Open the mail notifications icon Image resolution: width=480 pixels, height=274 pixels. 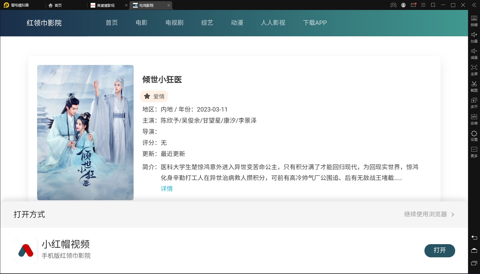click(413, 5)
